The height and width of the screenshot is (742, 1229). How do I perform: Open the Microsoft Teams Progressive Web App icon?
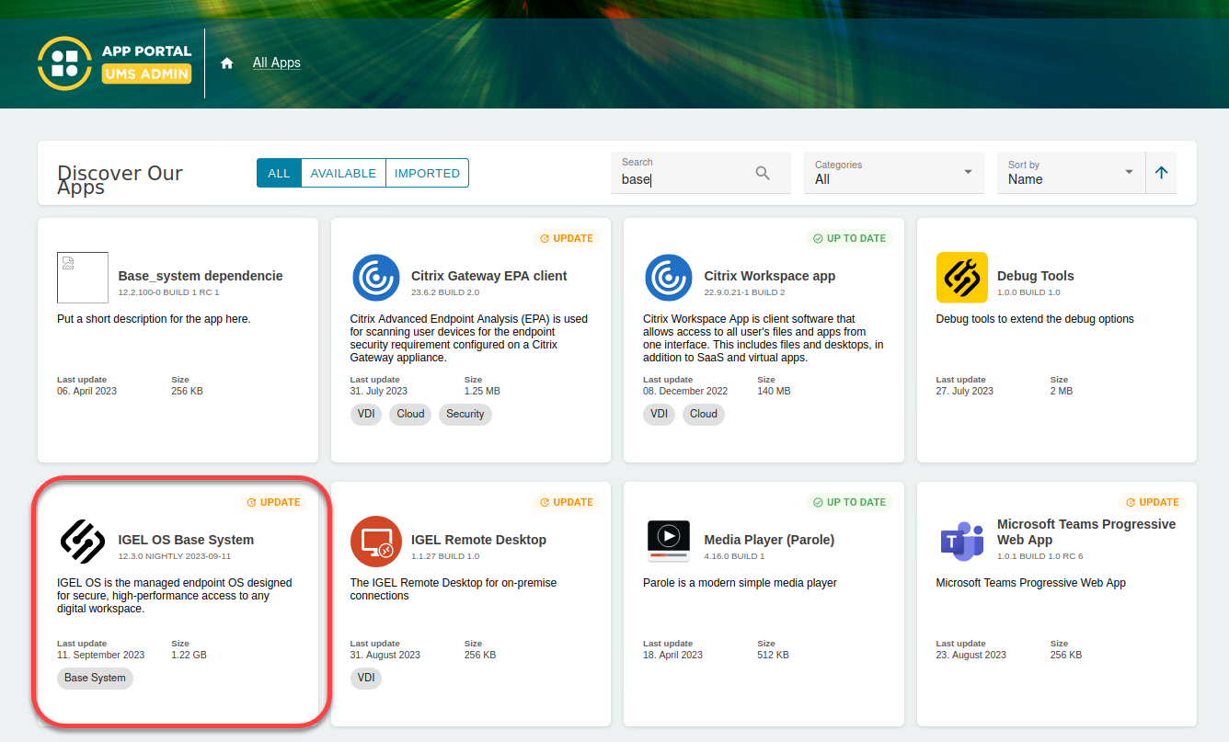click(x=961, y=542)
